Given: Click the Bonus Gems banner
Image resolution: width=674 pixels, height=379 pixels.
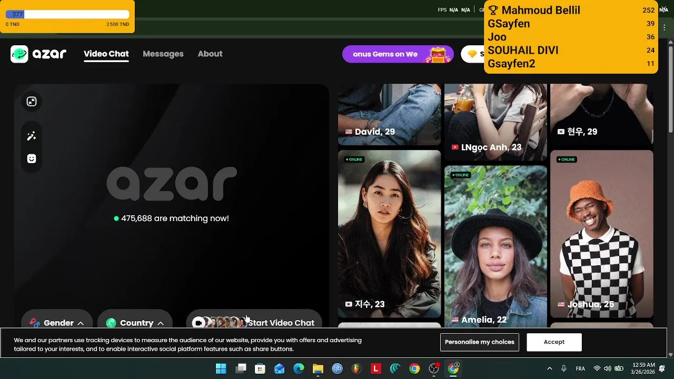Looking at the screenshot, I should click(x=398, y=54).
